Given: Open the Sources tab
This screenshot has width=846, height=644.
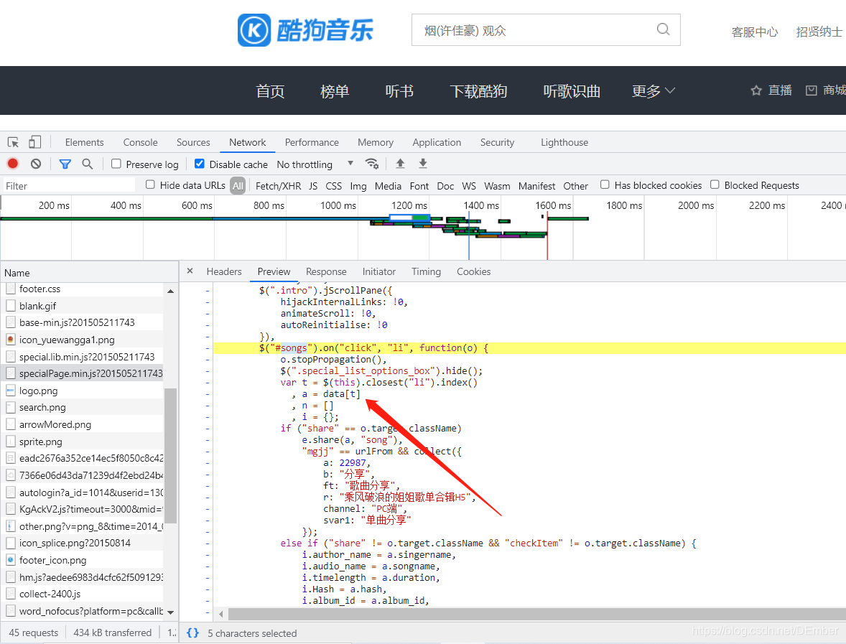Looking at the screenshot, I should 193,142.
